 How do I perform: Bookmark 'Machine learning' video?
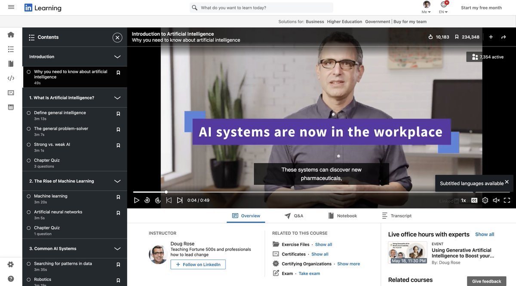click(118, 197)
